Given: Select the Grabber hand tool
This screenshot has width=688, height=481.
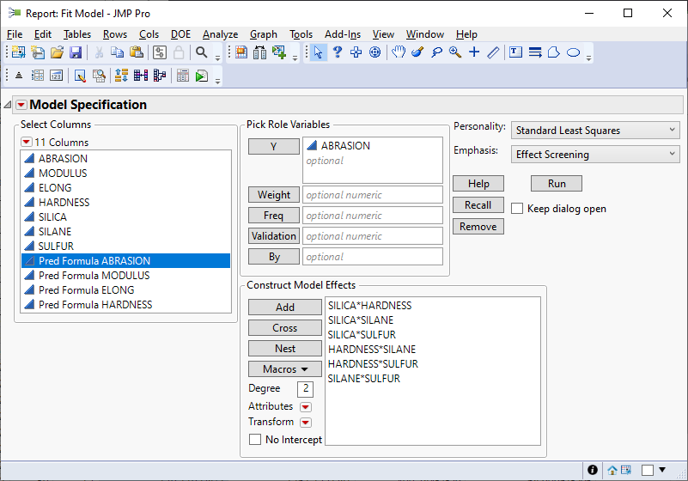Looking at the screenshot, I should point(399,52).
